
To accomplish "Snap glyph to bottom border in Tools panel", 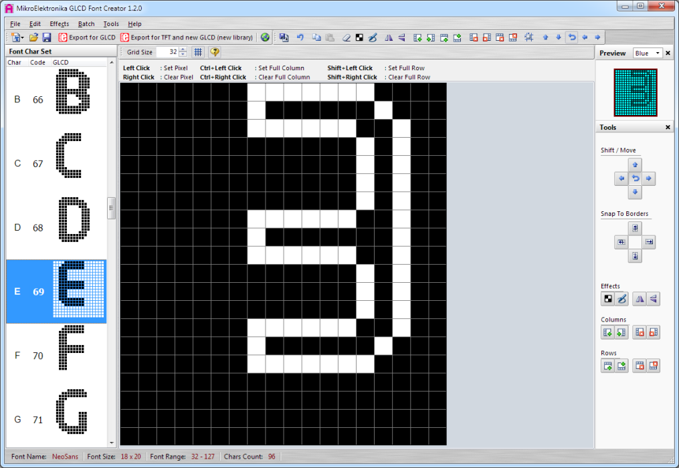I will tap(635, 256).
